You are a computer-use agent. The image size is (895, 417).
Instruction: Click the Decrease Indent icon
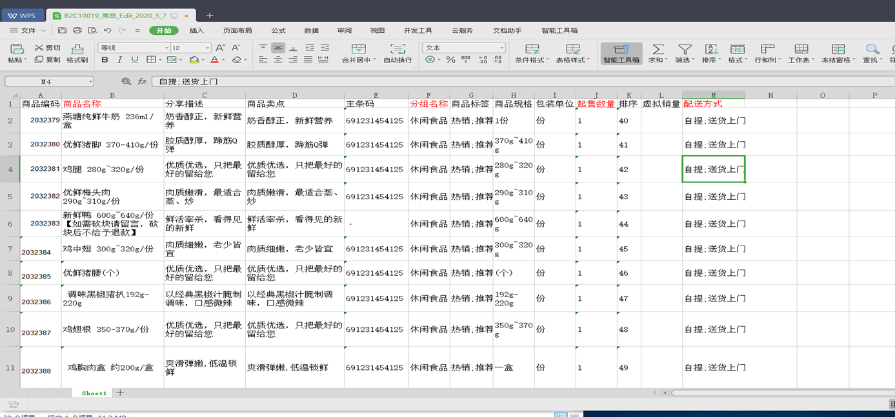310,48
